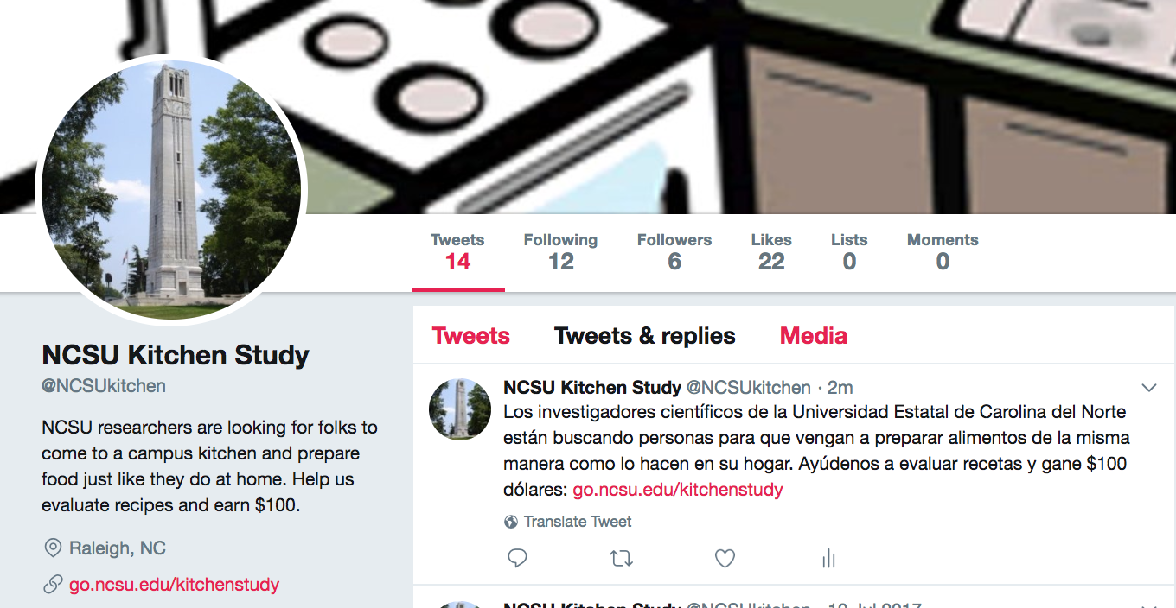Image resolution: width=1176 pixels, height=608 pixels.
Task: Open profile website link go.ncsu.edu/kitchenstudy
Action: point(175,585)
